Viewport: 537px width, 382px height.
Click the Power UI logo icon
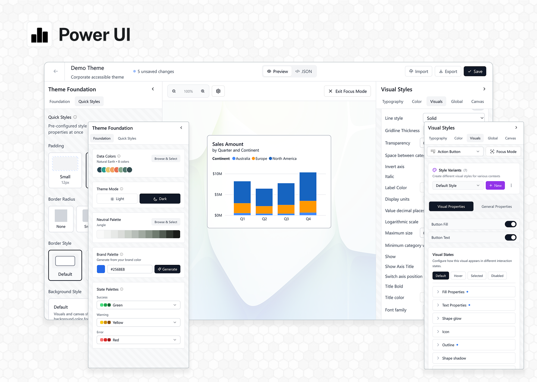coord(40,34)
